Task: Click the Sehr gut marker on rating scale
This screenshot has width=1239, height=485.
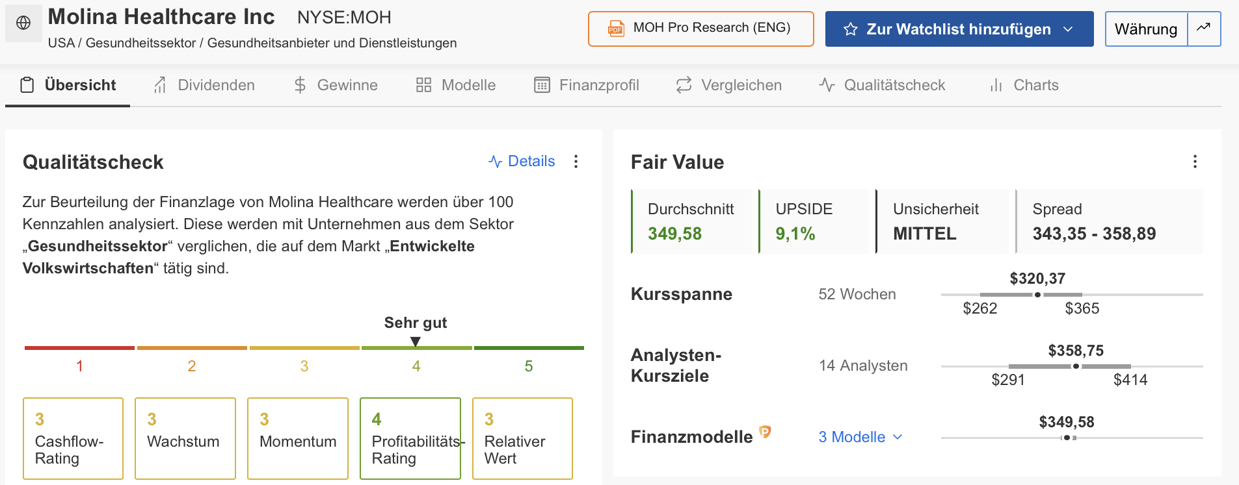Action: (416, 342)
